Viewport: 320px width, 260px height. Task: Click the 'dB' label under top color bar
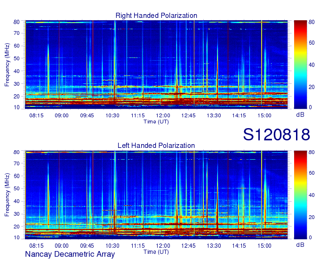click(300, 114)
